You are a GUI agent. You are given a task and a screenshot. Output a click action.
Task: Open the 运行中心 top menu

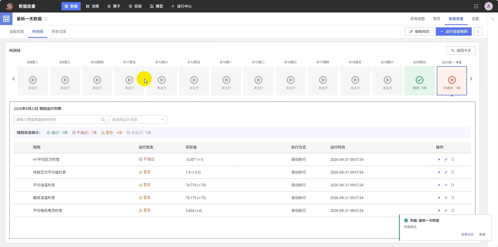pyautogui.click(x=182, y=6)
